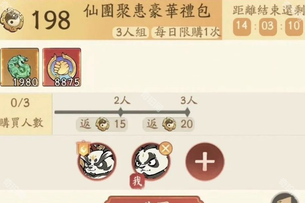Open the green jade dragon reward 1980
The width and height of the screenshot is (305, 203).
click(19, 67)
